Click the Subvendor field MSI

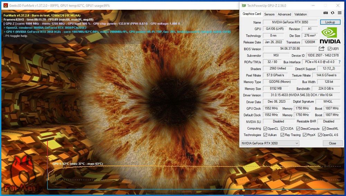276,55
